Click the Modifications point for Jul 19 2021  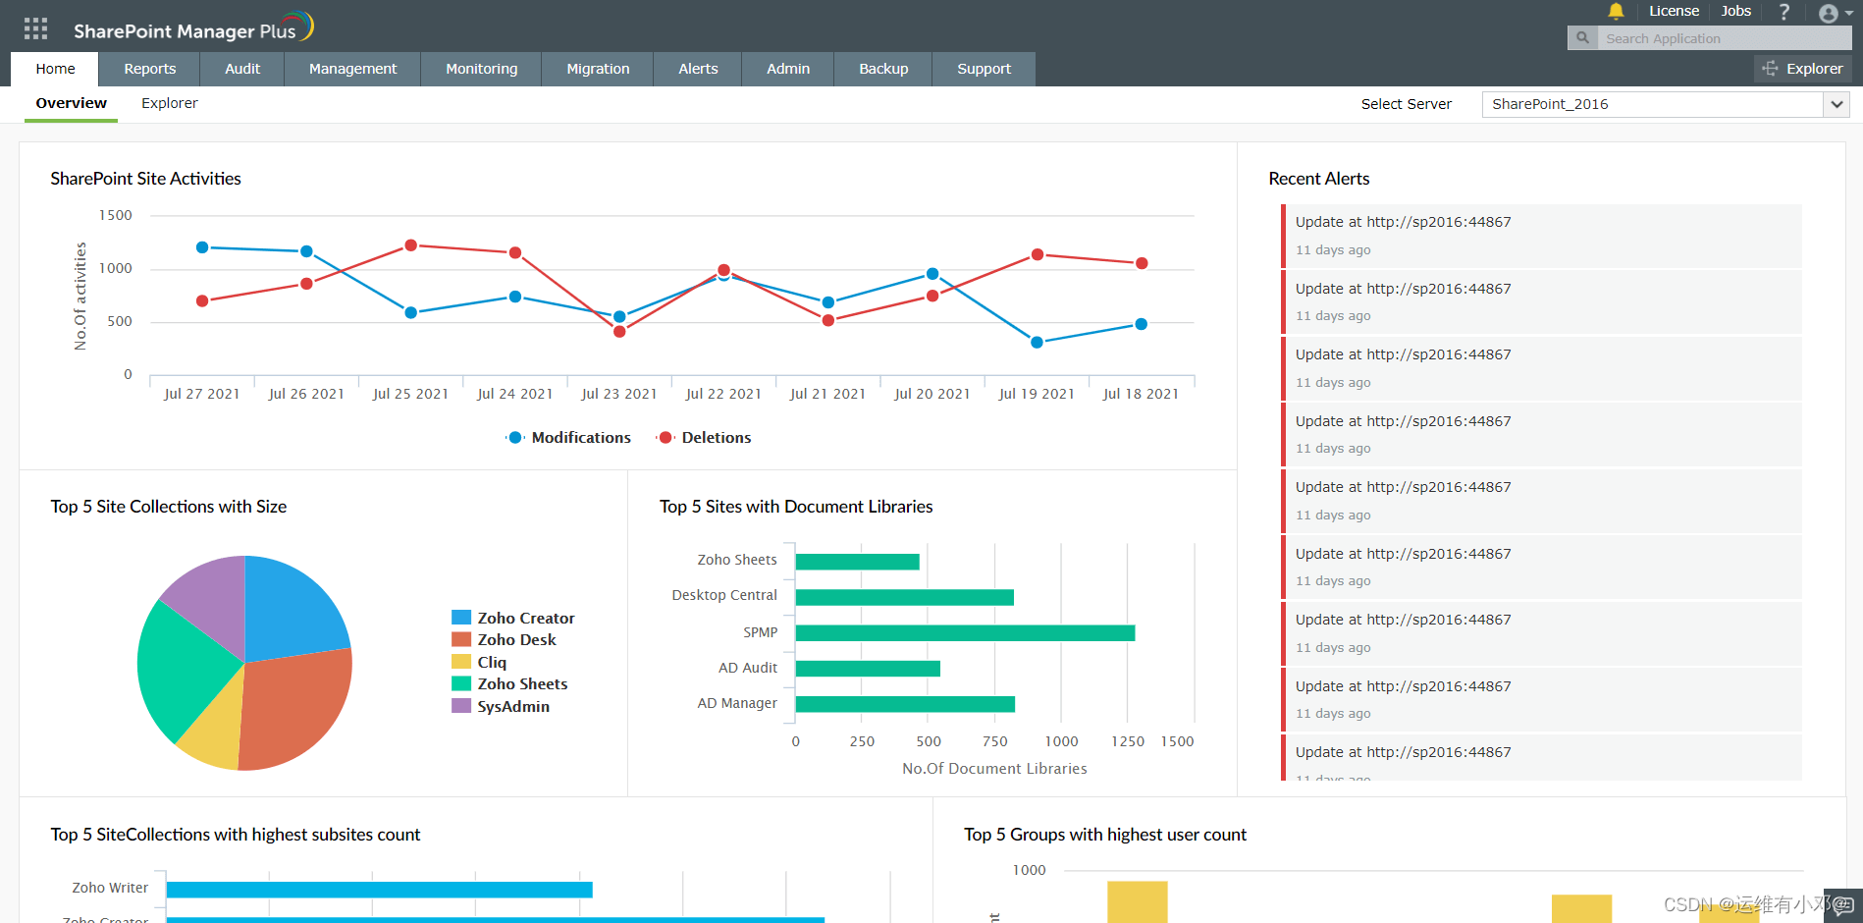(x=1037, y=343)
